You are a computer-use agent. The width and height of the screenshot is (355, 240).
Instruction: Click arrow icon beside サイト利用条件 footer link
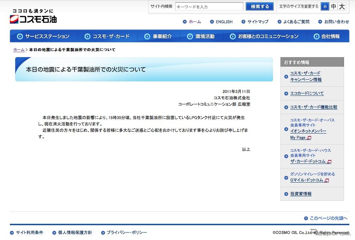coord(12,233)
